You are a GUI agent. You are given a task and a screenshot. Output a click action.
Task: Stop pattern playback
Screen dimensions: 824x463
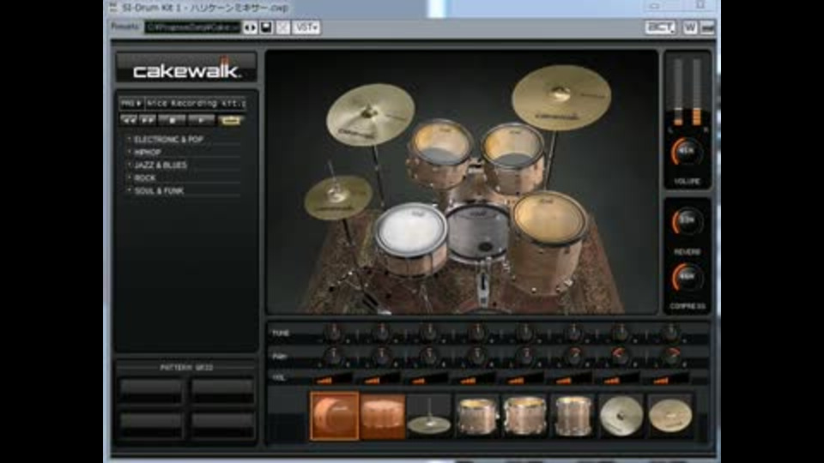coord(172,121)
